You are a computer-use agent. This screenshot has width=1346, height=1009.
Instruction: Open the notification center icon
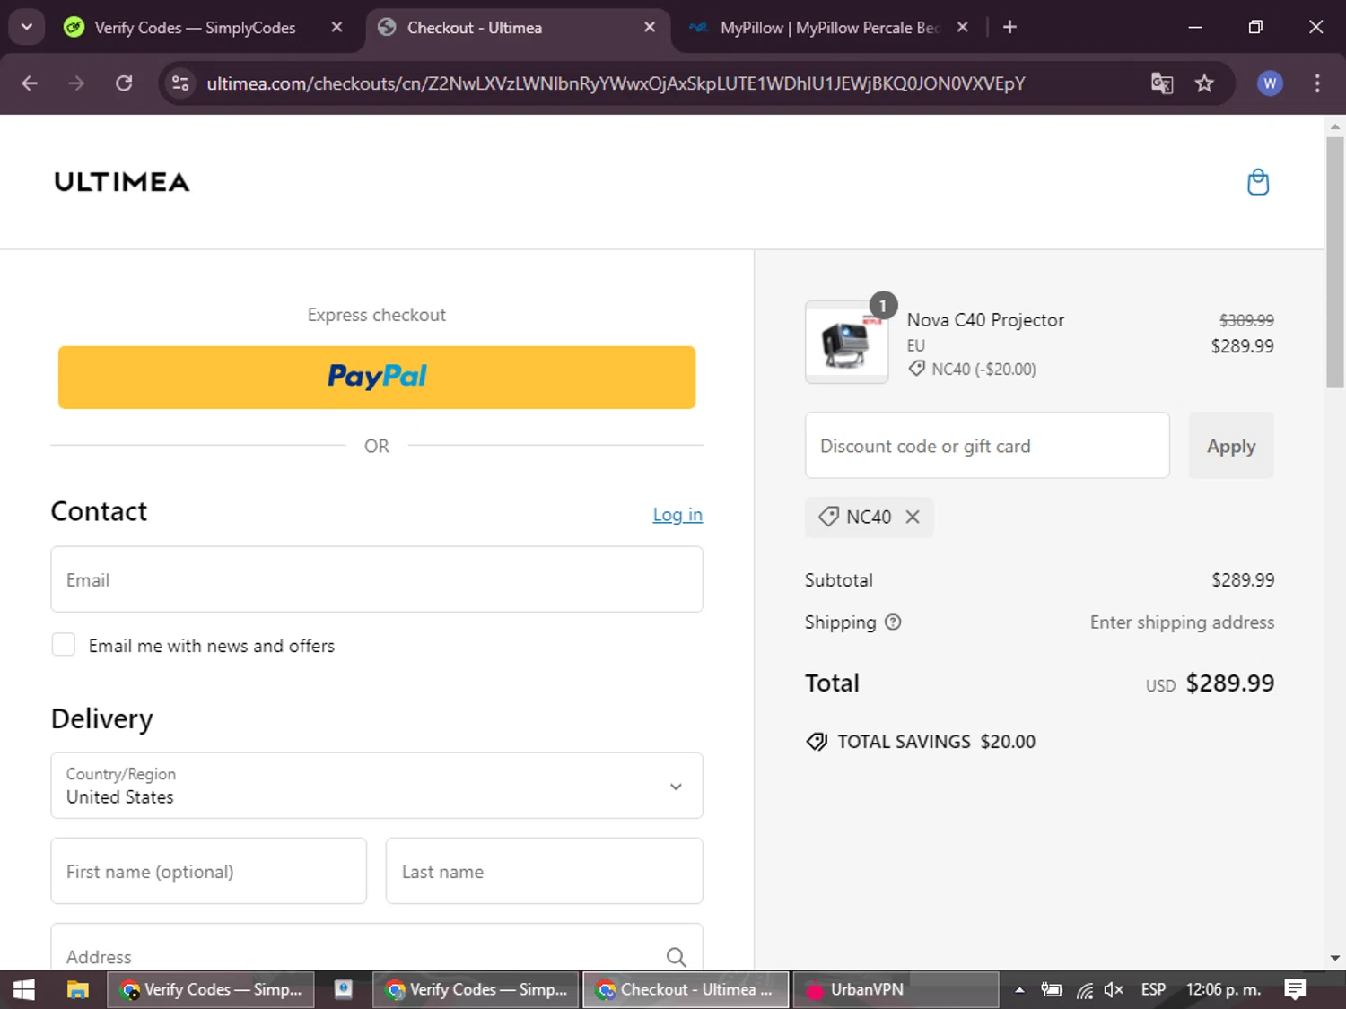[x=1295, y=989]
